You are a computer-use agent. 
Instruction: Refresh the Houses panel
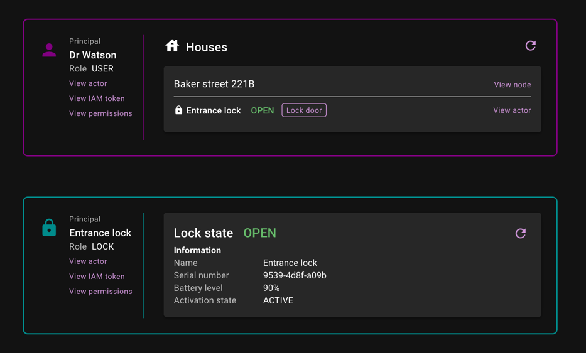[x=531, y=46]
